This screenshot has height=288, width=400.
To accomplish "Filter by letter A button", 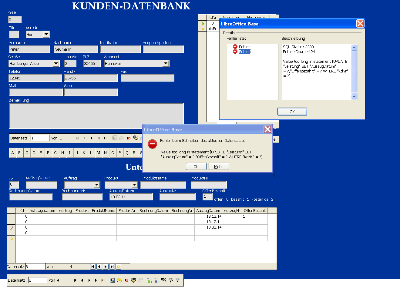I will tap(12, 153).
